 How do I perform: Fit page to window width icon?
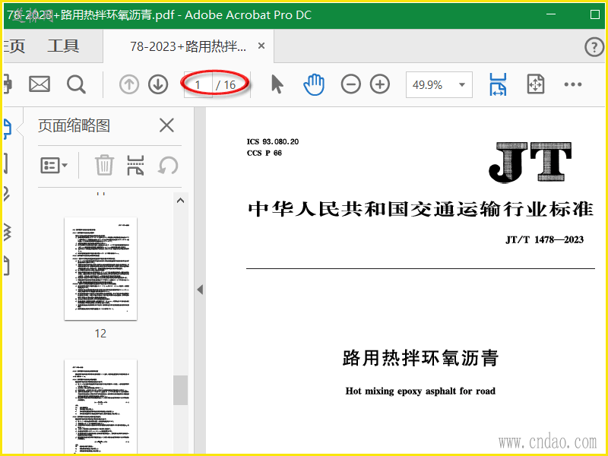[x=498, y=84]
